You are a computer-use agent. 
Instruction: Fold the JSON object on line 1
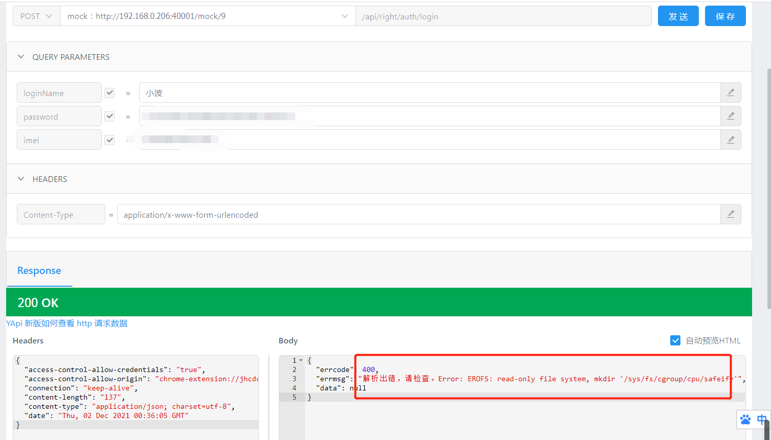click(300, 360)
